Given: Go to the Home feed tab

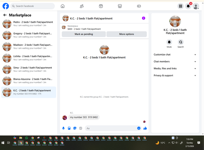Looking at the screenshot, I should (x=62, y=6).
